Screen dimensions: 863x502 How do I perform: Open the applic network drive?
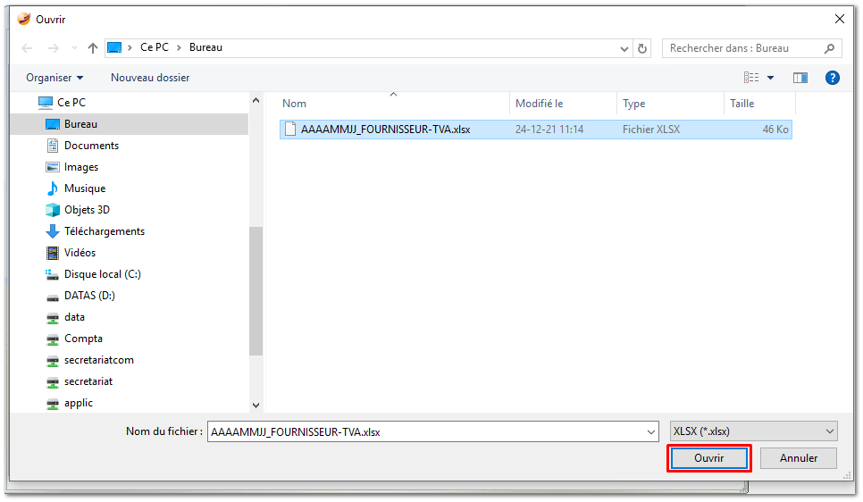[x=78, y=403]
